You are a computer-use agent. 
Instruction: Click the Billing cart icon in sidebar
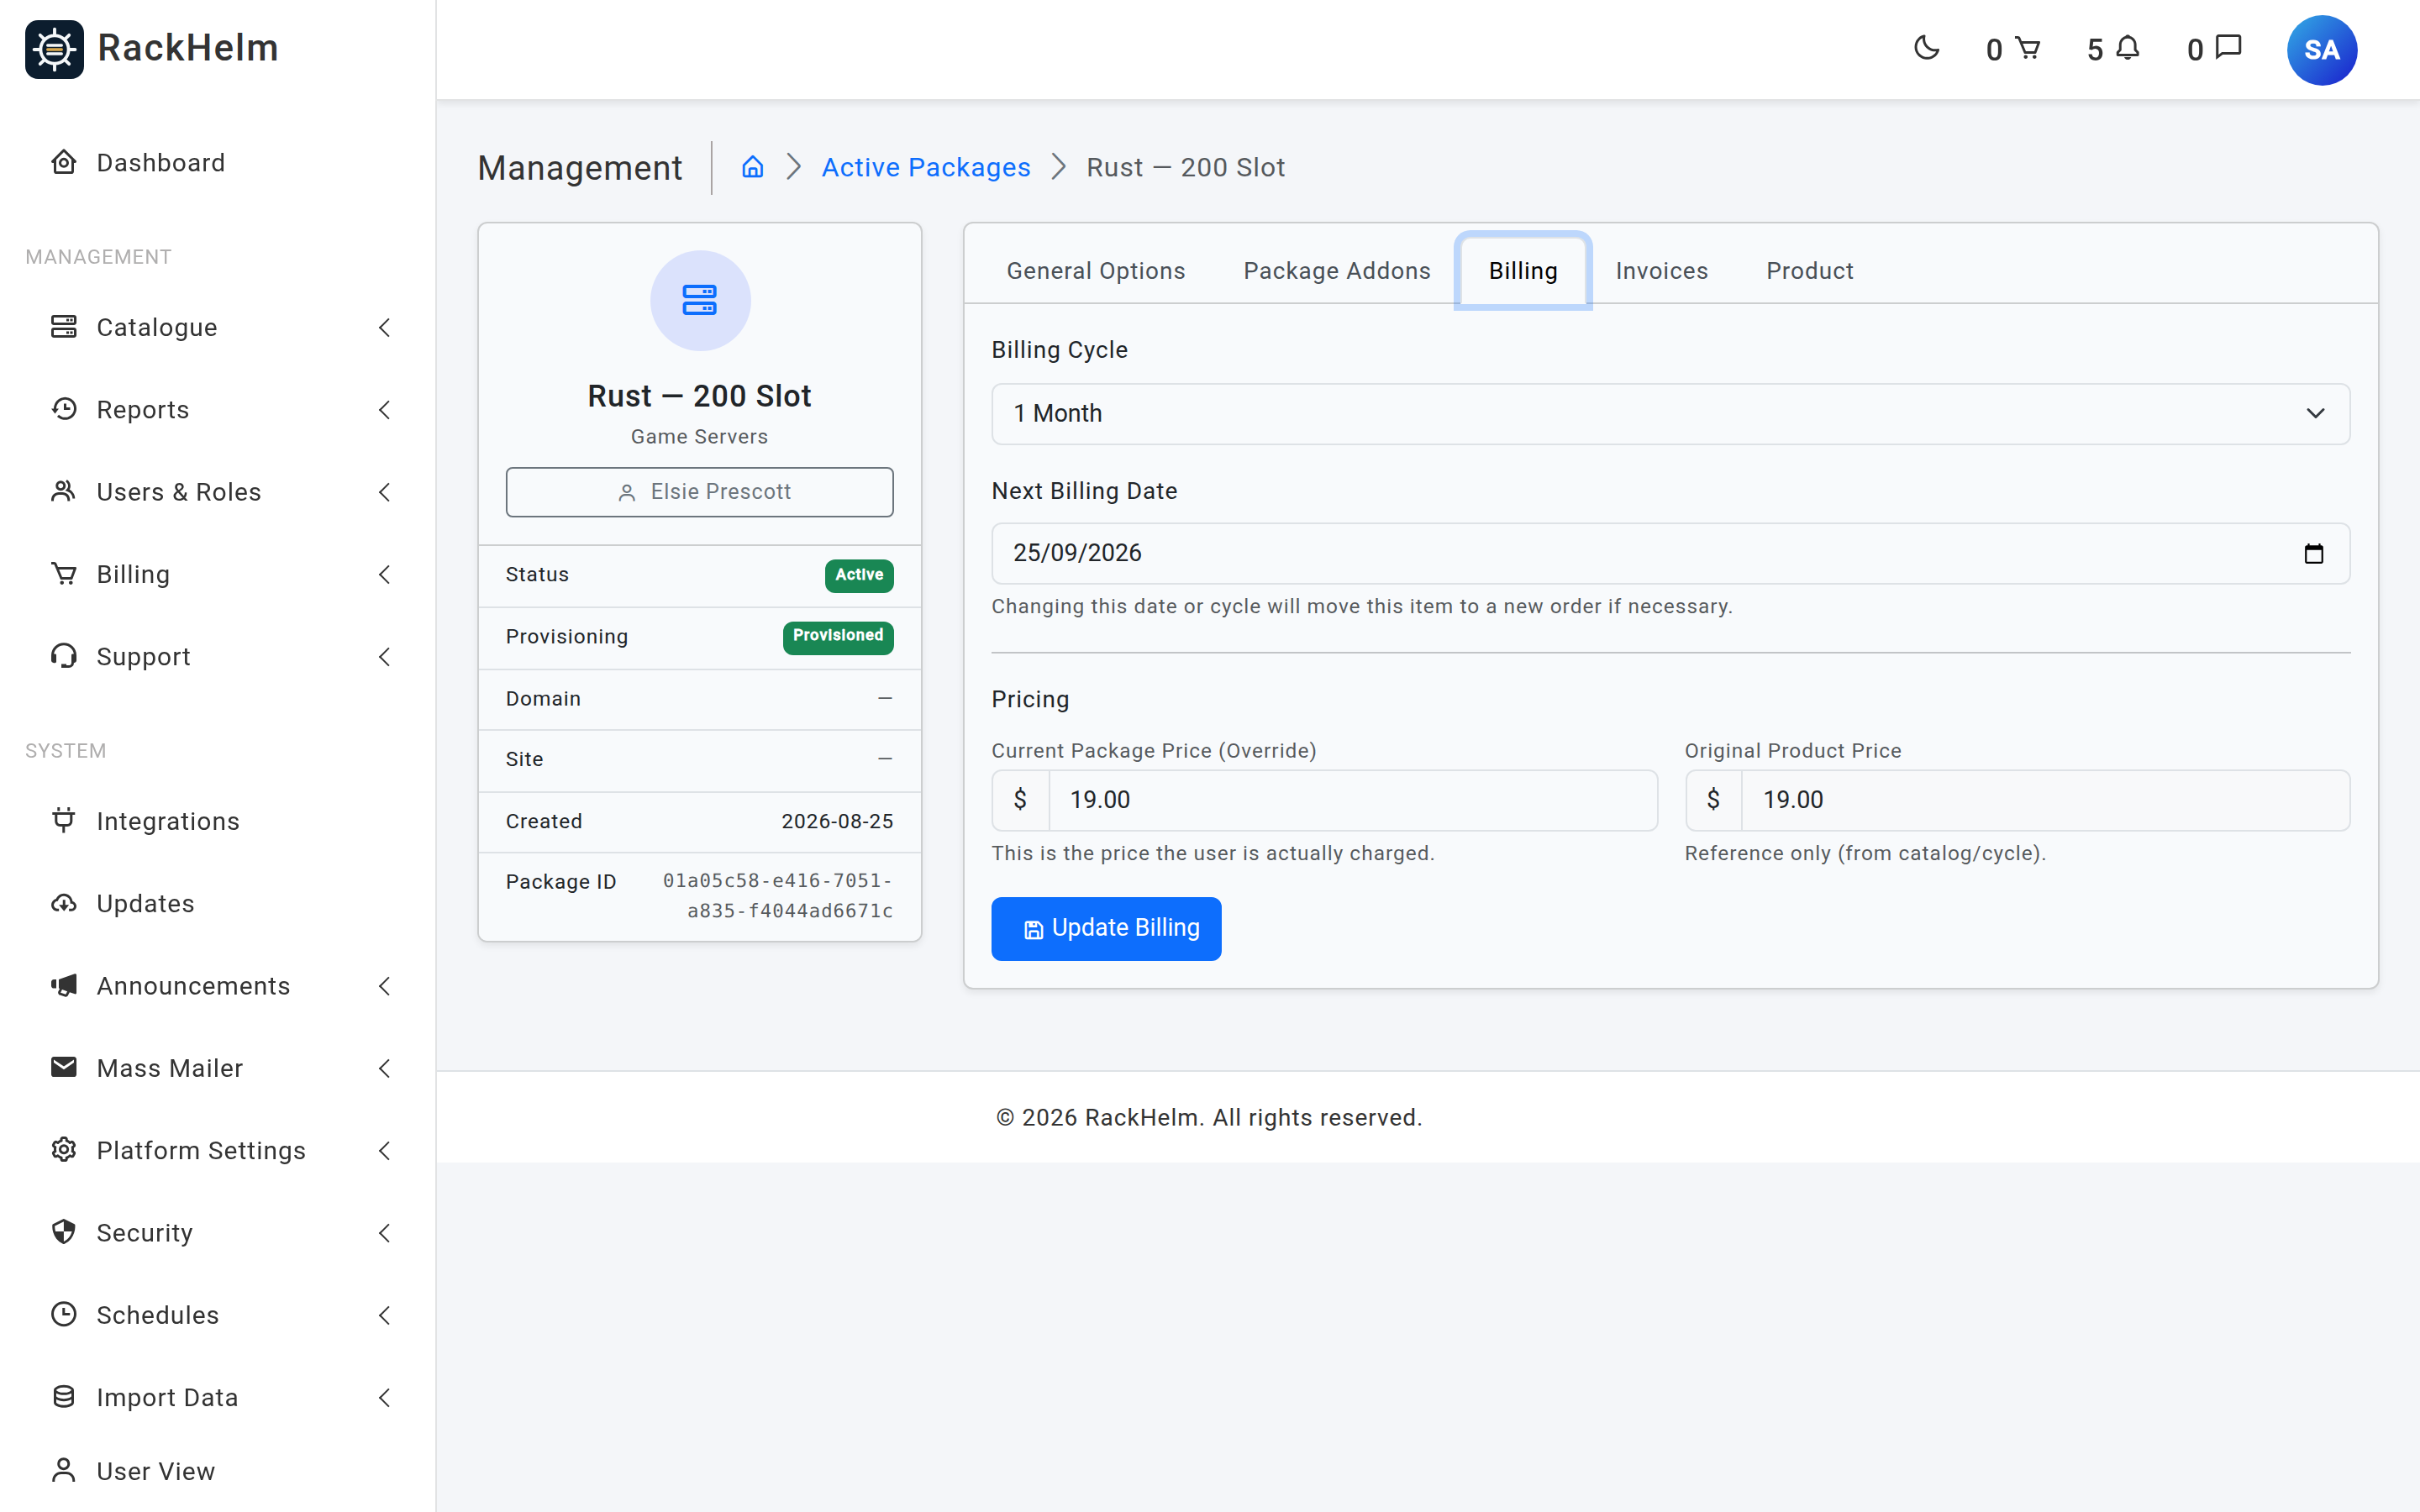click(x=64, y=574)
